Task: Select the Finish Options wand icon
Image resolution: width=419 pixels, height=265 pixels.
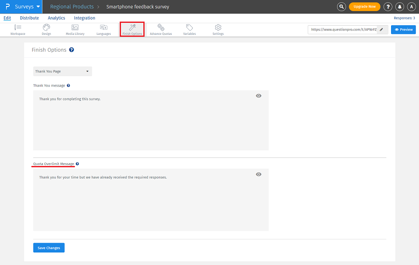Action: click(x=132, y=29)
